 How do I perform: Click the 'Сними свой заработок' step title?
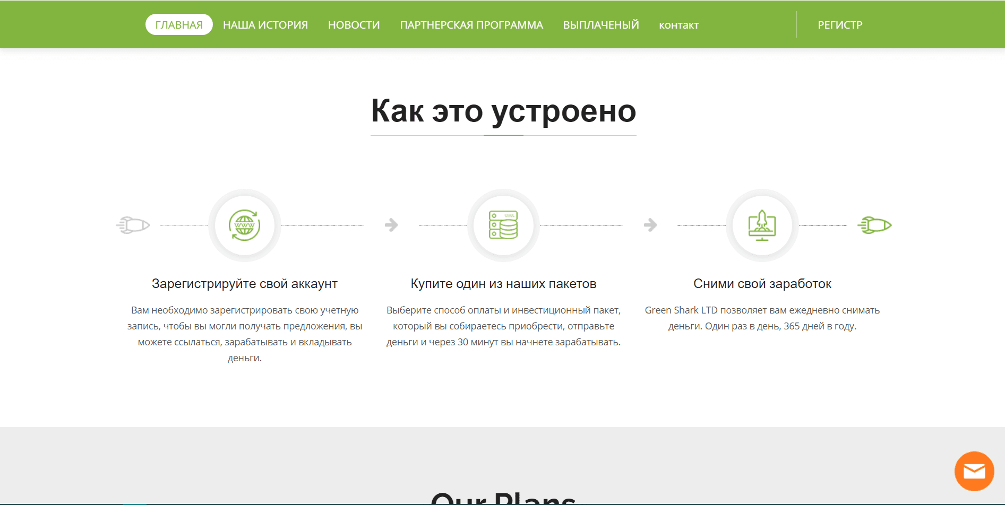(x=762, y=283)
